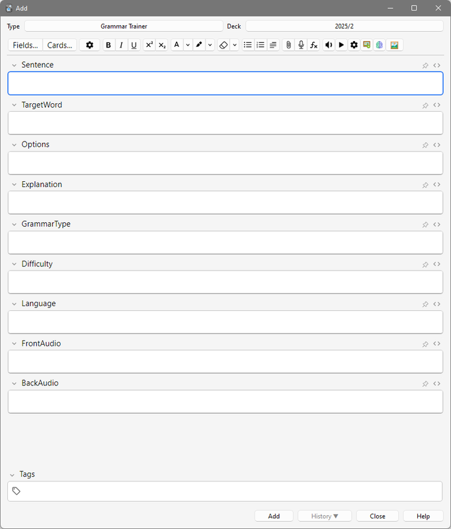451x529 pixels.
Task: Collapse the Tags section
Action: [12, 475]
